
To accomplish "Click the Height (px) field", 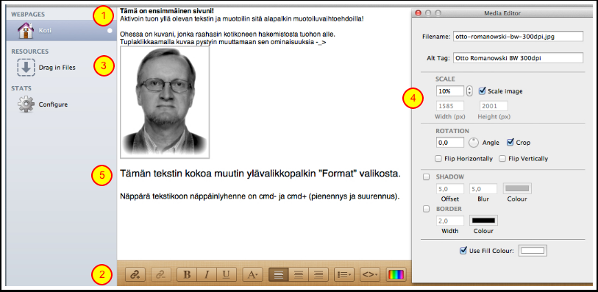I will coord(494,106).
